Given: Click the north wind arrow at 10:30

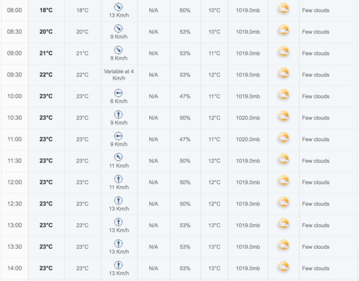Looking at the screenshot, I should tap(118, 114).
